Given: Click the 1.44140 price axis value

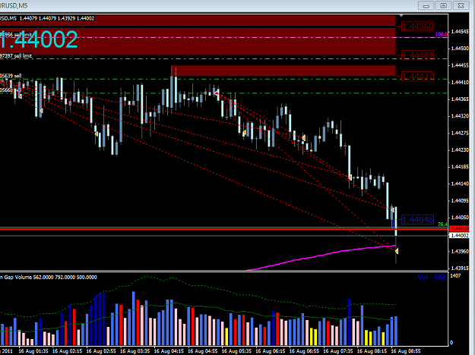Looking at the screenshot, I should [x=460, y=184].
